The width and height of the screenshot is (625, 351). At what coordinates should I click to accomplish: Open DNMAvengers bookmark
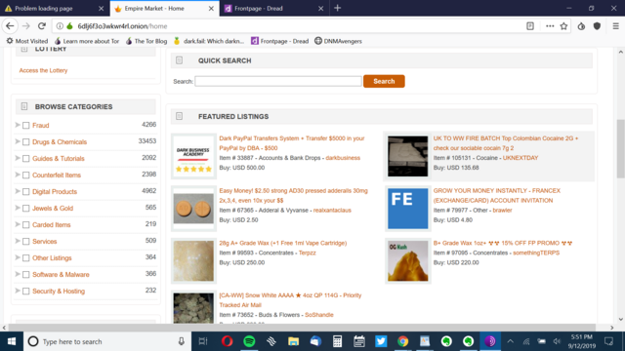click(x=339, y=41)
